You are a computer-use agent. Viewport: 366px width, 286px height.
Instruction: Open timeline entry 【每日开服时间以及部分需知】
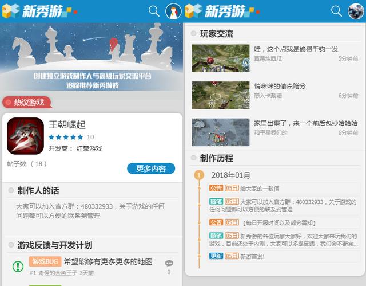[x=279, y=222]
